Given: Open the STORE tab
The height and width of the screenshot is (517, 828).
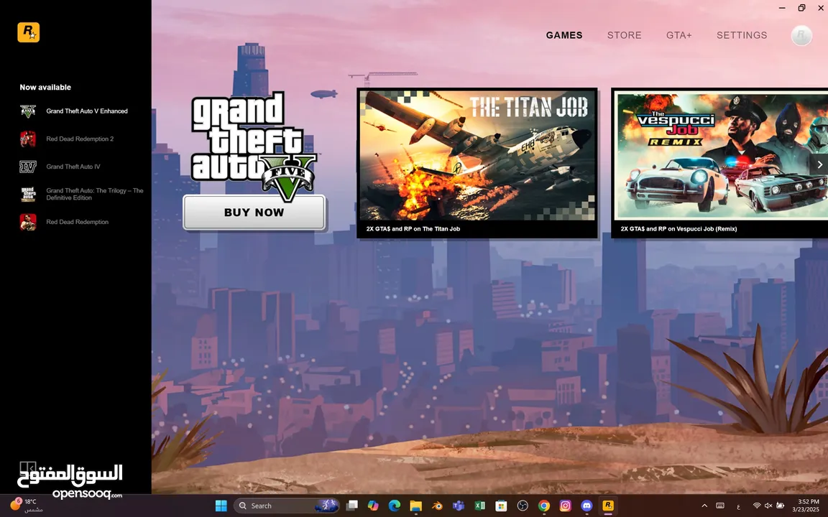Looking at the screenshot, I should click(624, 35).
